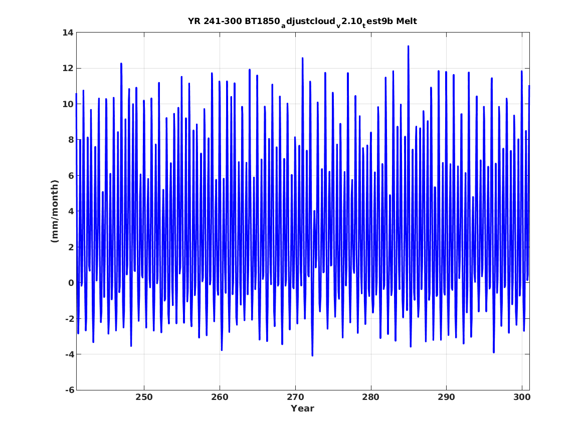The width and height of the screenshot is (585, 438).
Task: Click the x-axis tick label '260'
Action: (x=220, y=397)
